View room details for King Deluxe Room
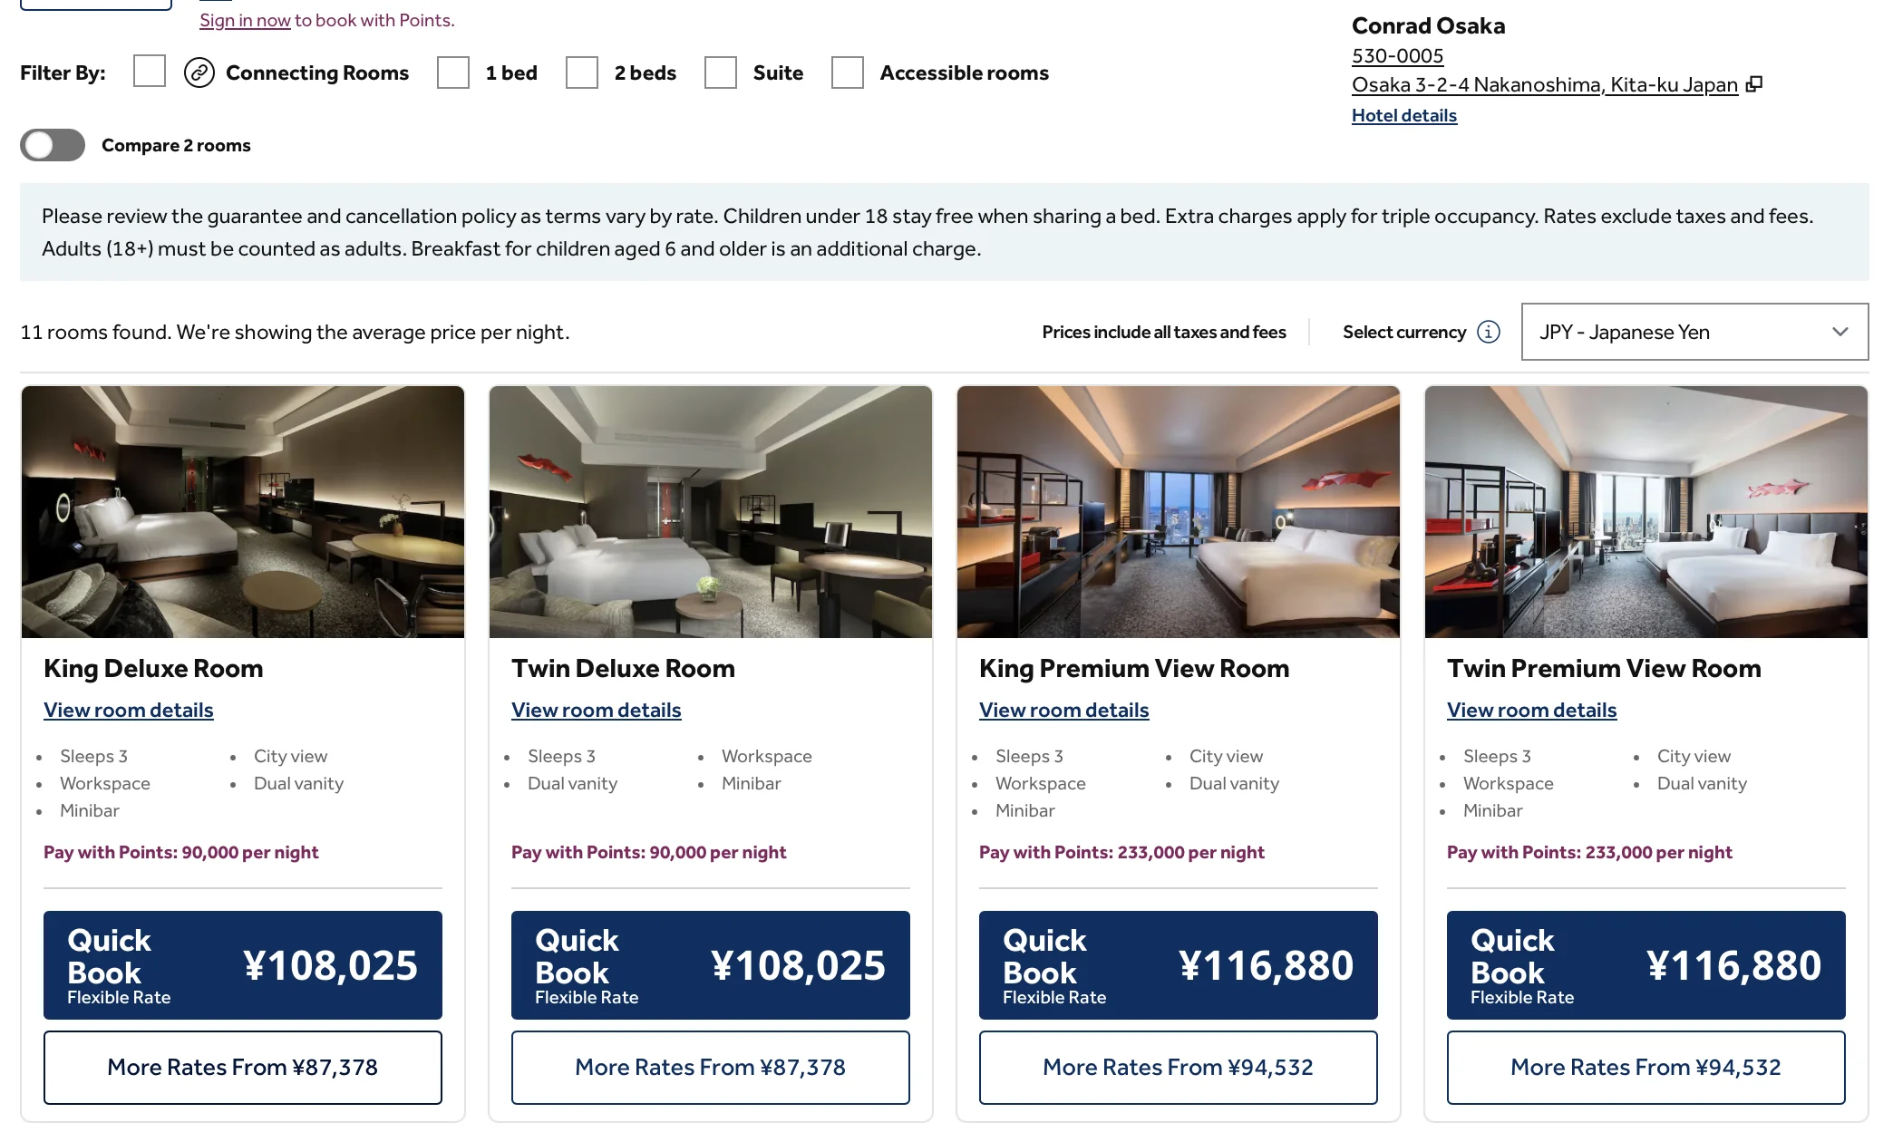 coord(129,710)
